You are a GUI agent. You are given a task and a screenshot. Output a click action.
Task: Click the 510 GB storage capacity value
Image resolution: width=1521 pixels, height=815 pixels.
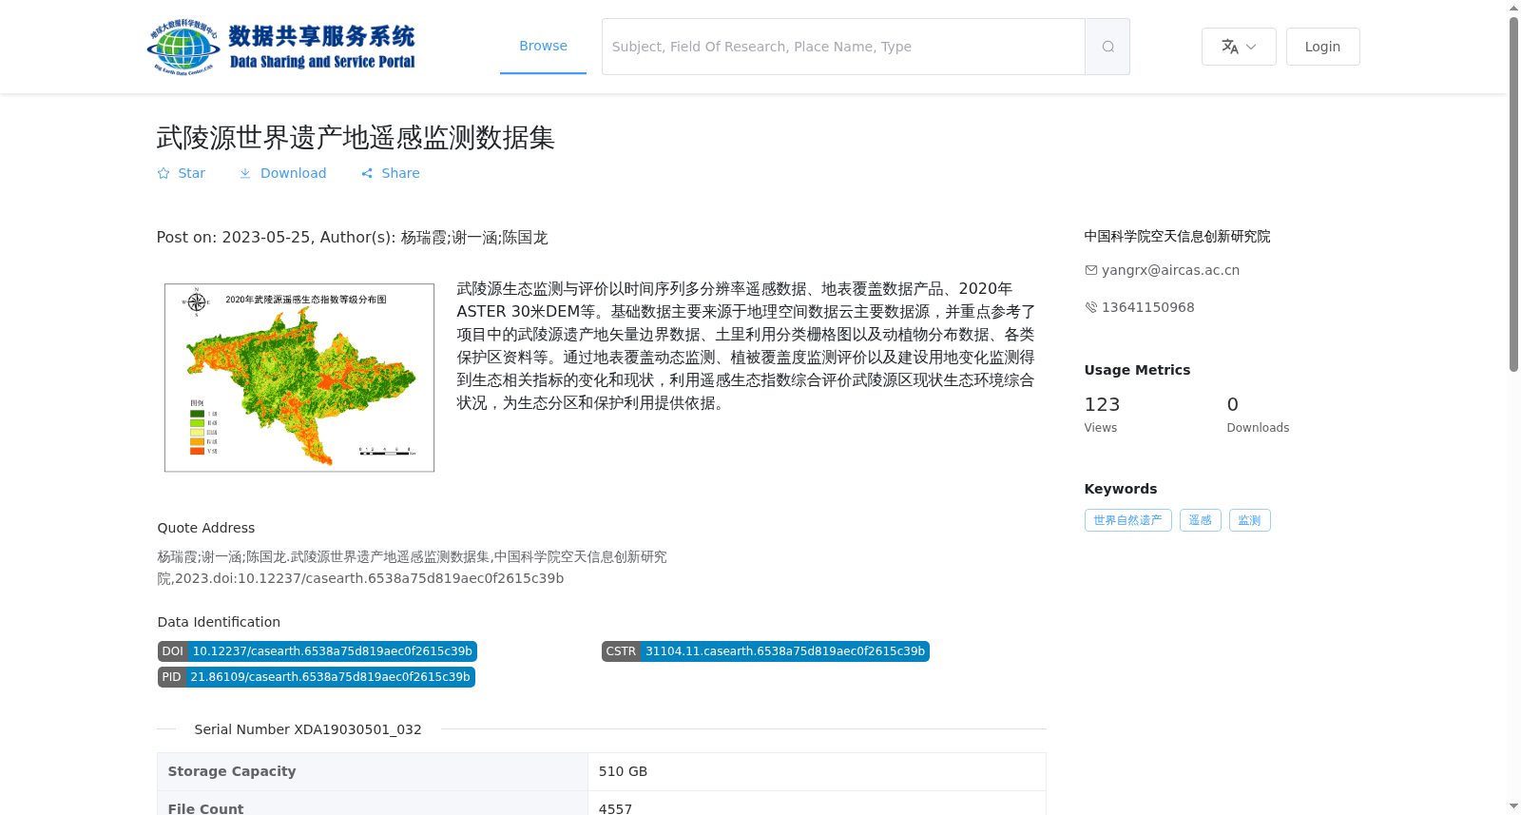click(x=623, y=771)
